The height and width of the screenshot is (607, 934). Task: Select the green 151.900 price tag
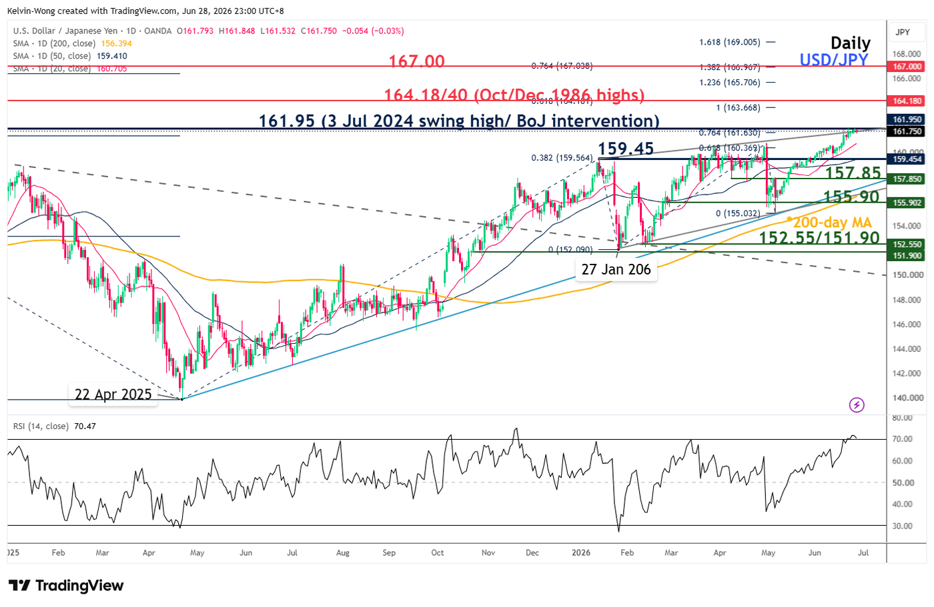pos(907,256)
